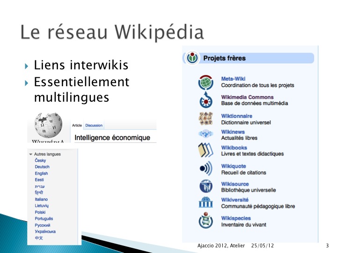Choose the Deutsch language link
337x253 pixels.
tap(42, 167)
